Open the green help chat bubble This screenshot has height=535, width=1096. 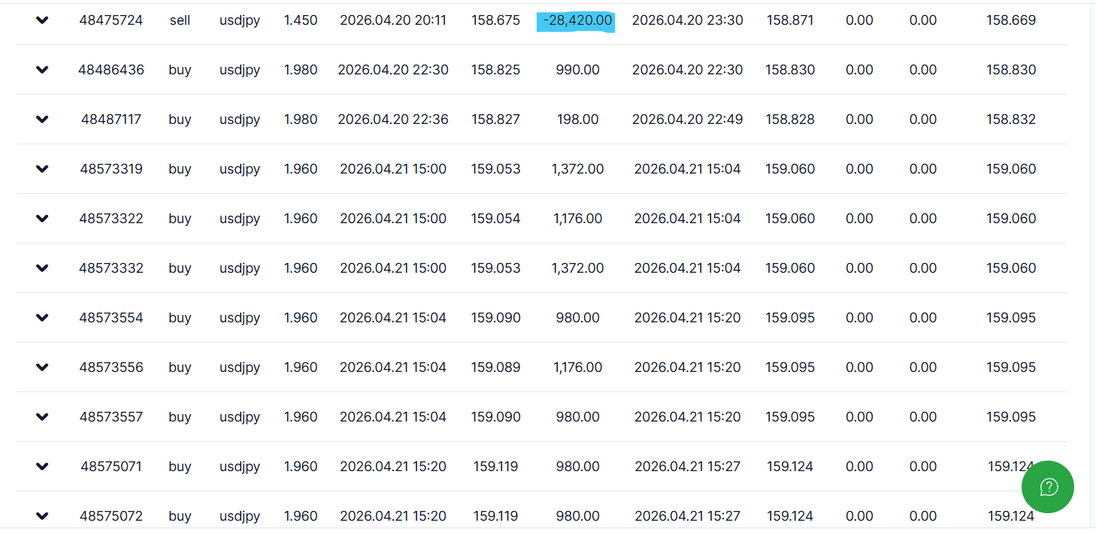(1048, 487)
